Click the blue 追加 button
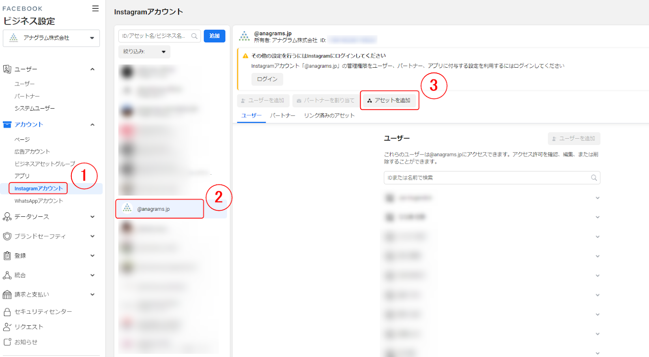 click(x=215, y=36)
